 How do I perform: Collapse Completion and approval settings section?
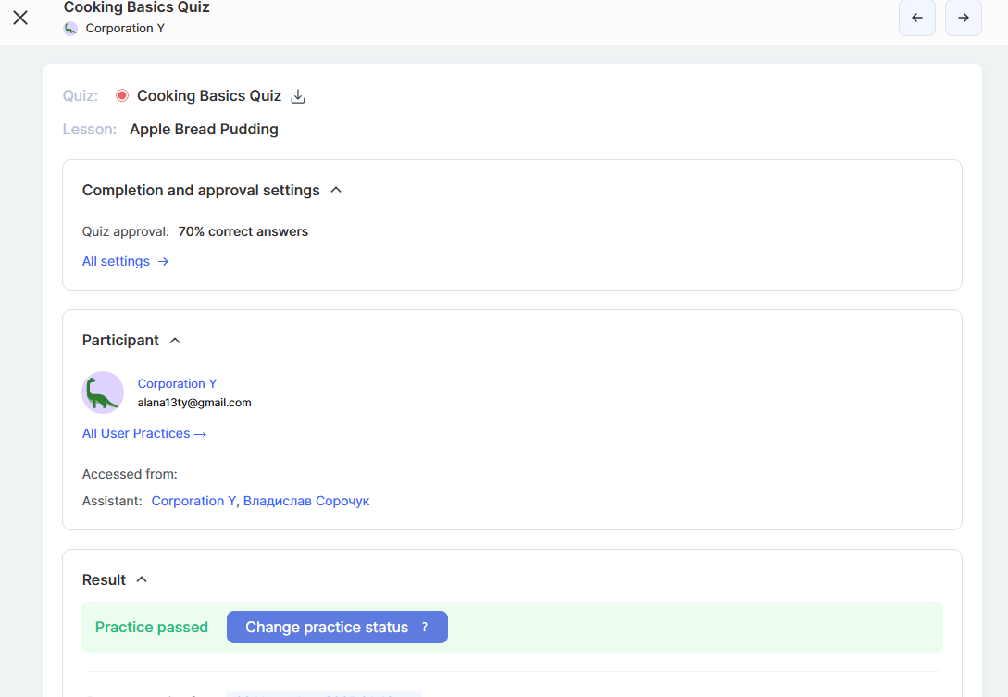click(336, 191)
